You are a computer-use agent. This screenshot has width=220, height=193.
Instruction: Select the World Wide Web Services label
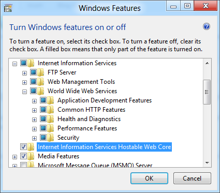point(82,91)
